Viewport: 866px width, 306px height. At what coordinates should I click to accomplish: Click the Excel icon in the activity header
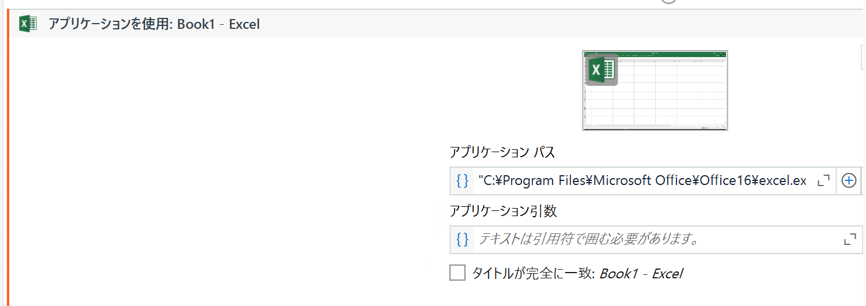coord(28,24)
